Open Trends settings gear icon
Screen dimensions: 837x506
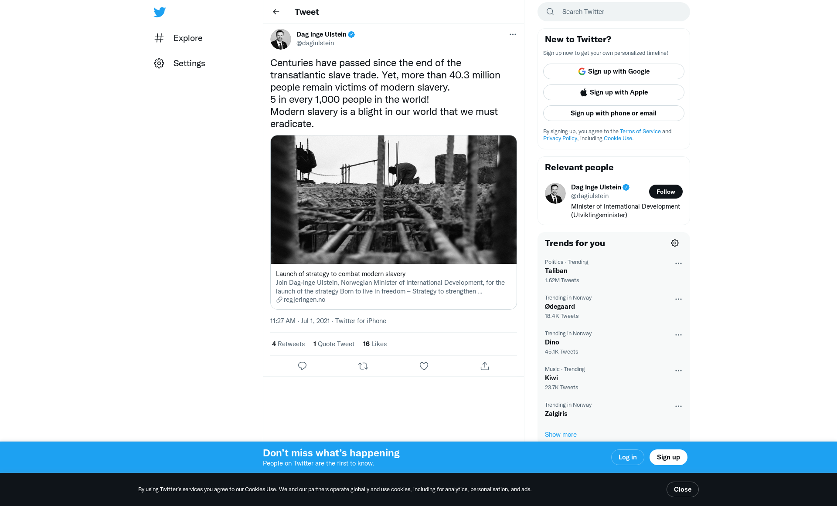[x=674, y=243]
